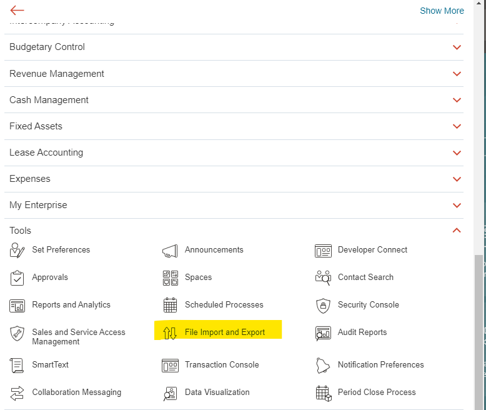Image resolution: width=486 pixels, height=410 pixels.
Task: Open the Security Console lock icon
Action: (323, 306)
